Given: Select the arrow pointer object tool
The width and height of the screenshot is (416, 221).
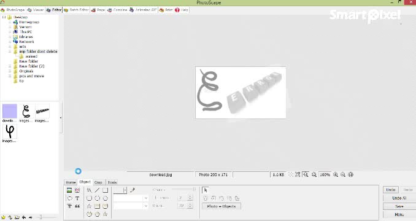Looking at the screenshot, I should (206, 190).
